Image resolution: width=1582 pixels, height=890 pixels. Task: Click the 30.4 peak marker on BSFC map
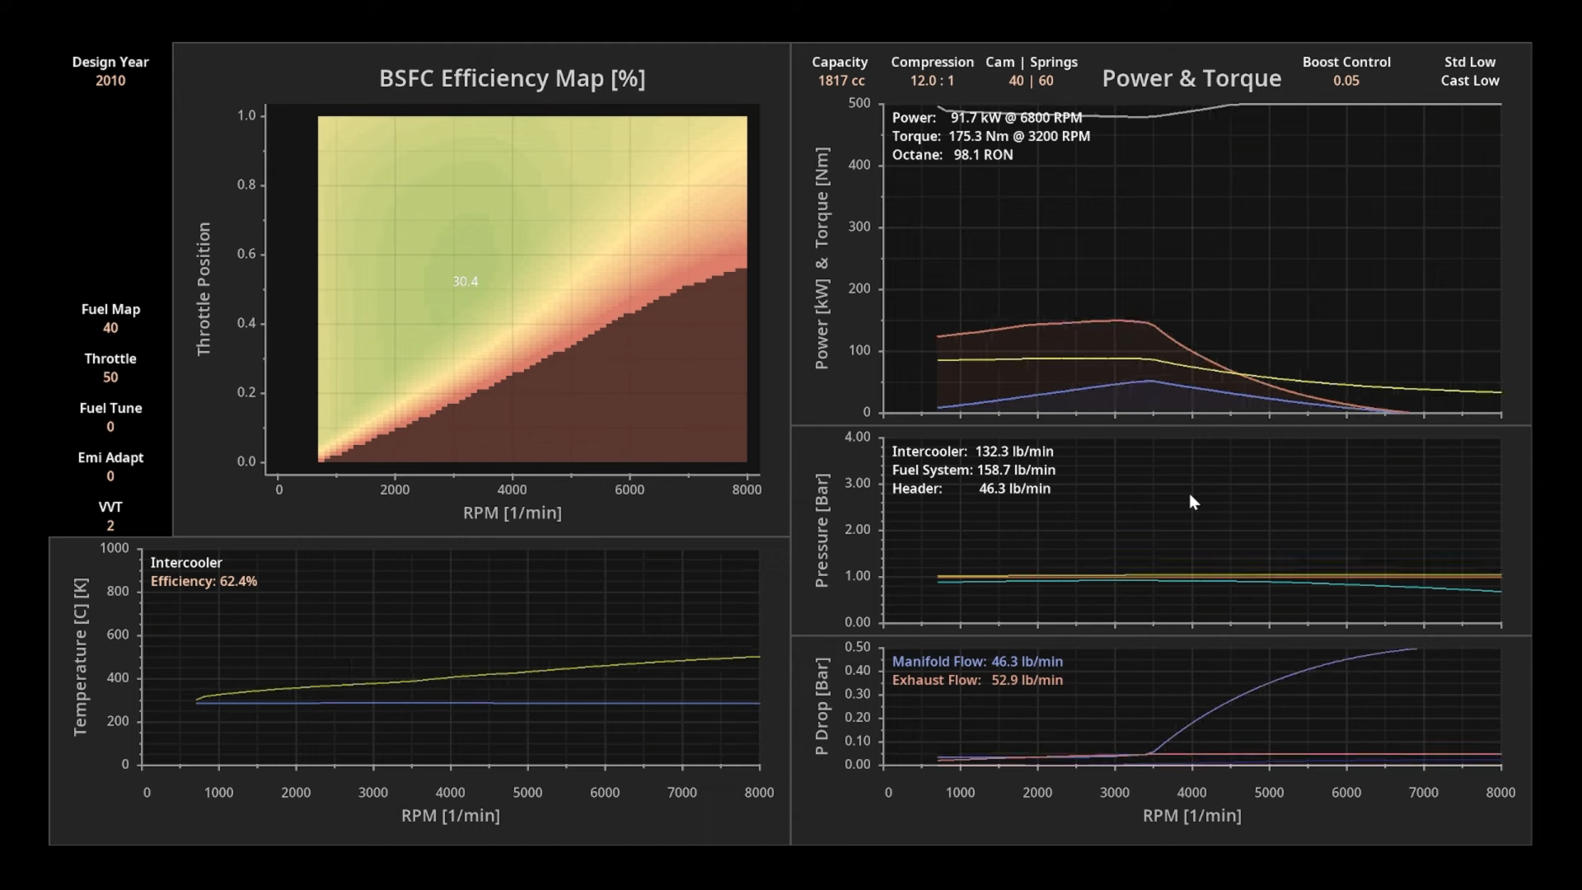[465, 282]
